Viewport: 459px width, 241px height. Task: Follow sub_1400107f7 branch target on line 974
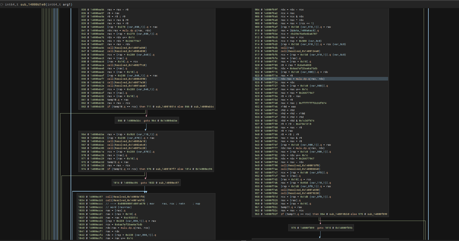click(166, 169)
